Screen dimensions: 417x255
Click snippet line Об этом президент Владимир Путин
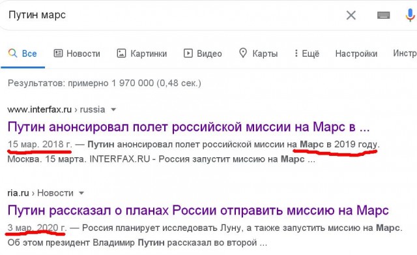(137, 243)
